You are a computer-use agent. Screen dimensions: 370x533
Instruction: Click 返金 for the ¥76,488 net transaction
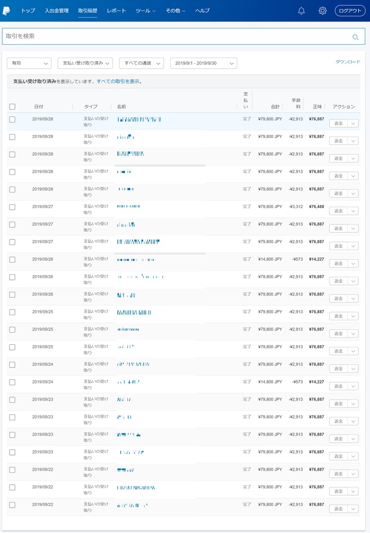click(338, 211)
